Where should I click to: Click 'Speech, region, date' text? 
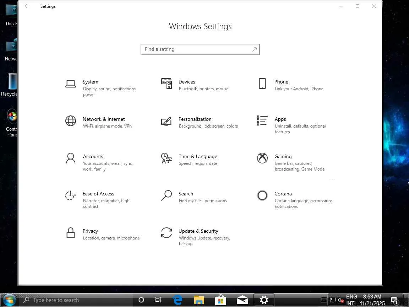(198, 163)
